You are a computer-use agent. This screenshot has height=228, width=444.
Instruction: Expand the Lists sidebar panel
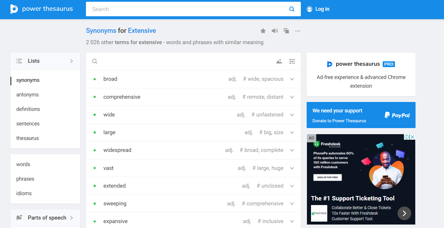71,61
